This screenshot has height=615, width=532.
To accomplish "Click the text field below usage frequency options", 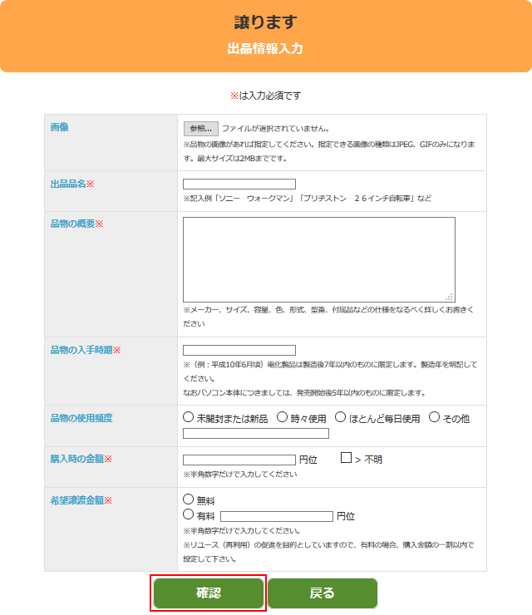I will pos(256,433).
